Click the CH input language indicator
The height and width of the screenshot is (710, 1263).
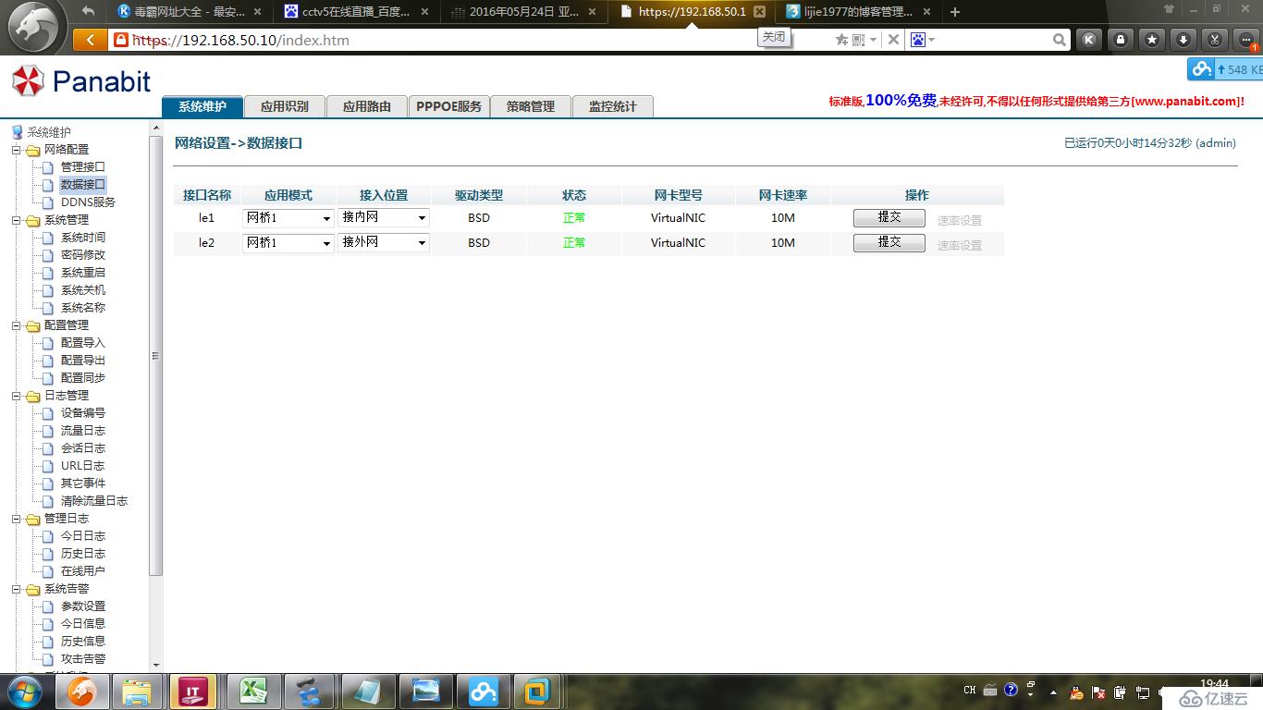pos(969,690)
